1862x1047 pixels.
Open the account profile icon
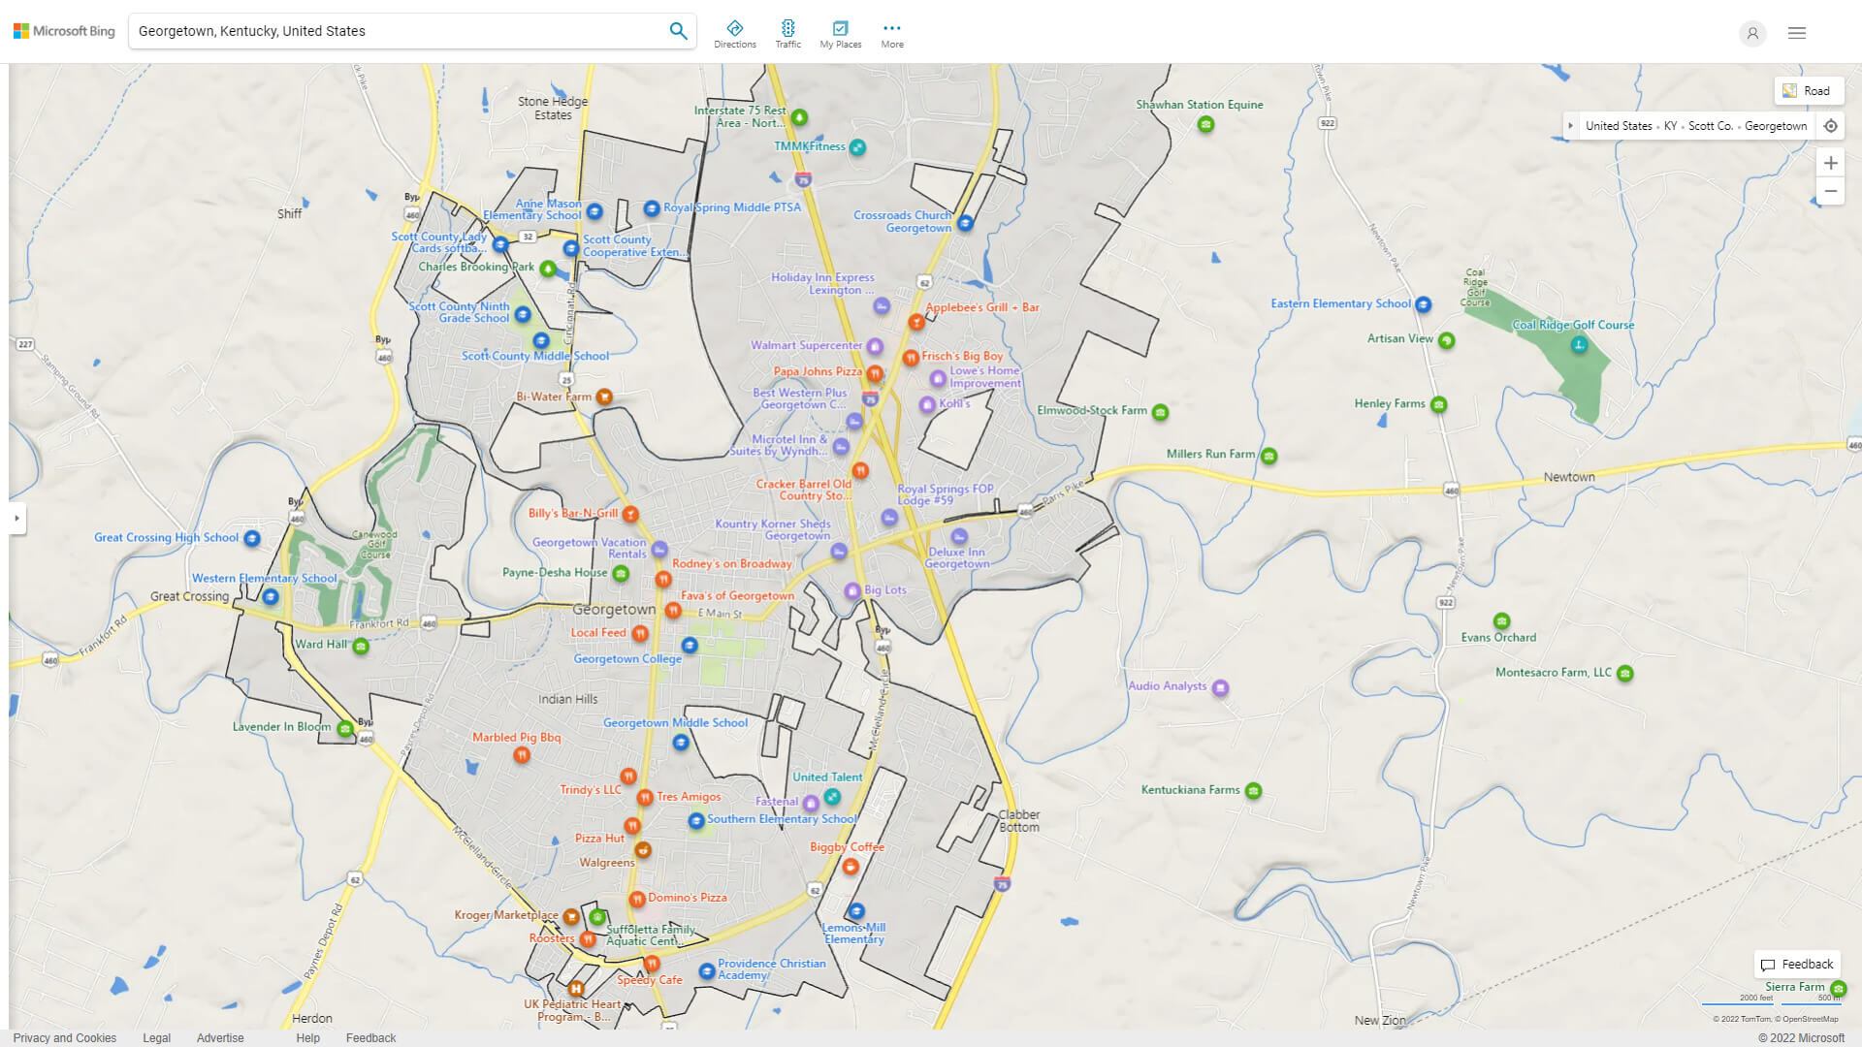(1752, 33)
